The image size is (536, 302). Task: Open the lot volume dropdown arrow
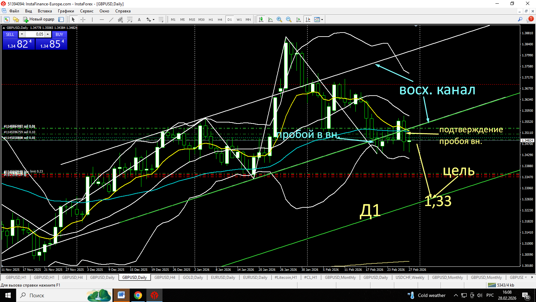[x=22, y=34]
